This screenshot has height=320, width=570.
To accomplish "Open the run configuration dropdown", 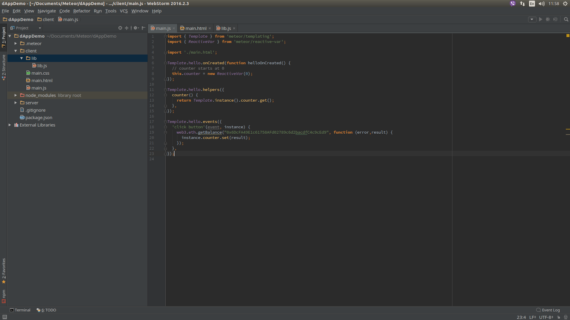I will pos(532,20).
